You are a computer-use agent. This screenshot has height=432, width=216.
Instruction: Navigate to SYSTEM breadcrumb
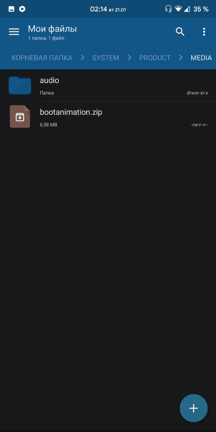click(106, 58)
